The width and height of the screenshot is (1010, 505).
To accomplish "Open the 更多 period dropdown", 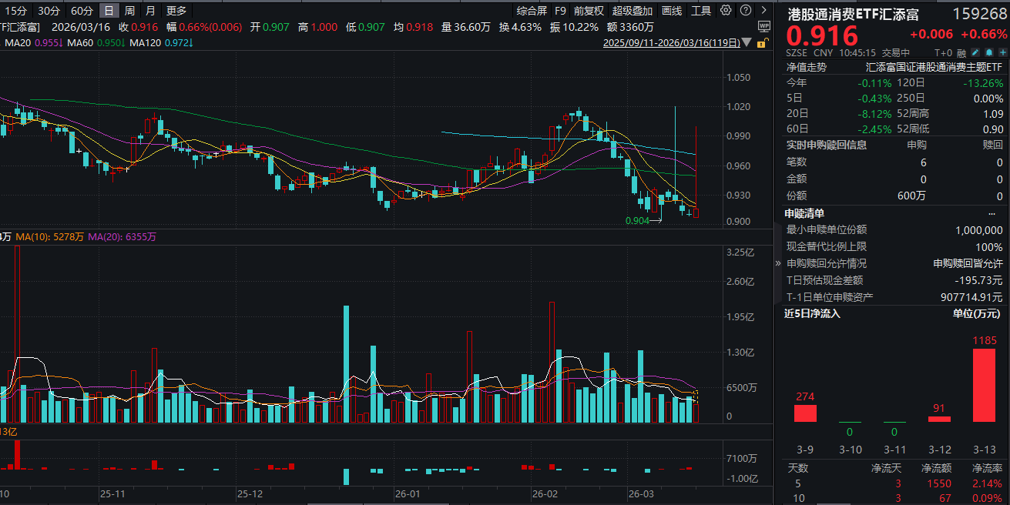I will click(x=176, y=11).
